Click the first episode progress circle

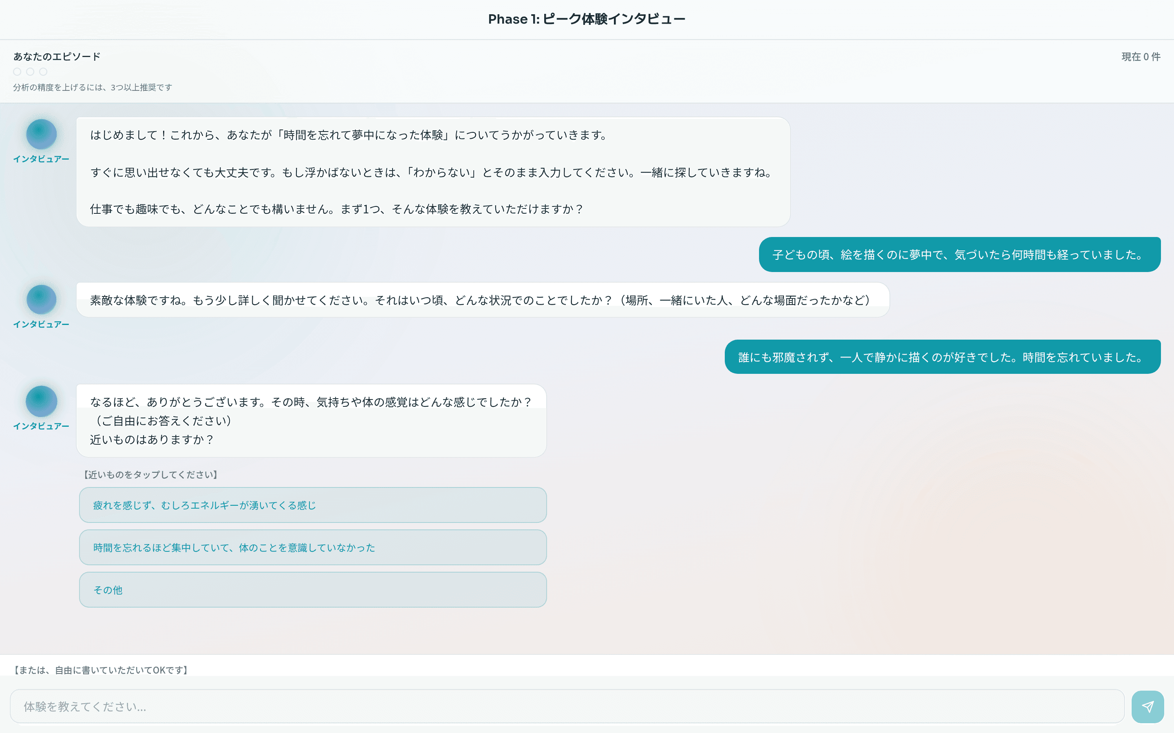(x=17, y=72)
